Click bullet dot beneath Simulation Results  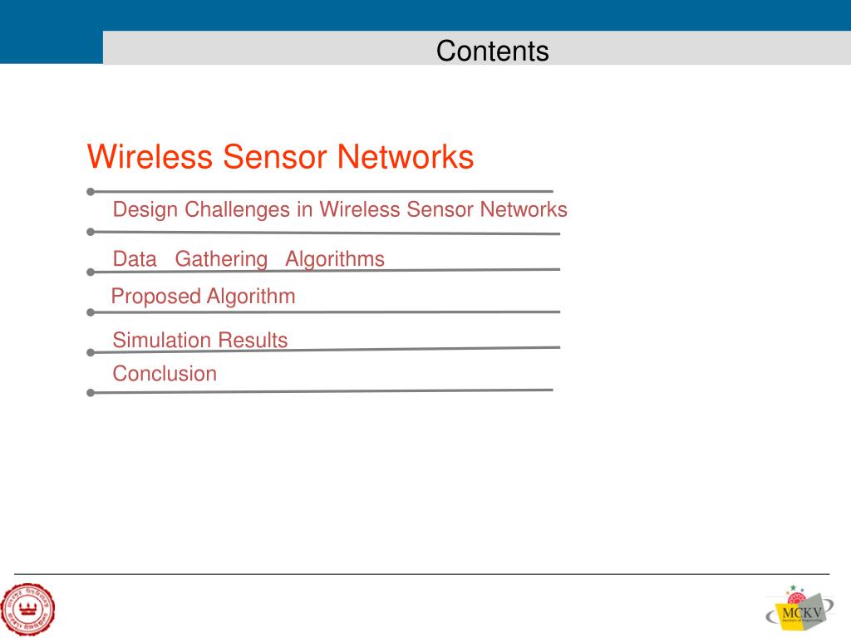91,352
